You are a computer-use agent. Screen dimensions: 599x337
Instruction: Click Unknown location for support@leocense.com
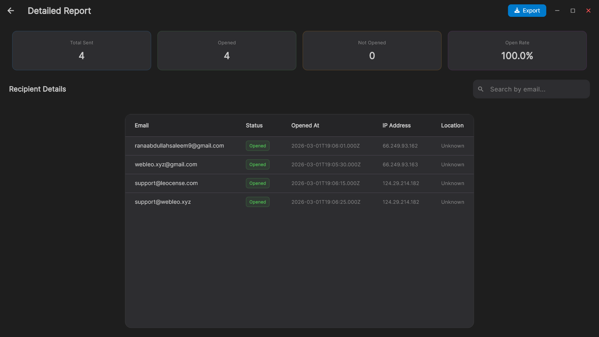click(453, 183)
